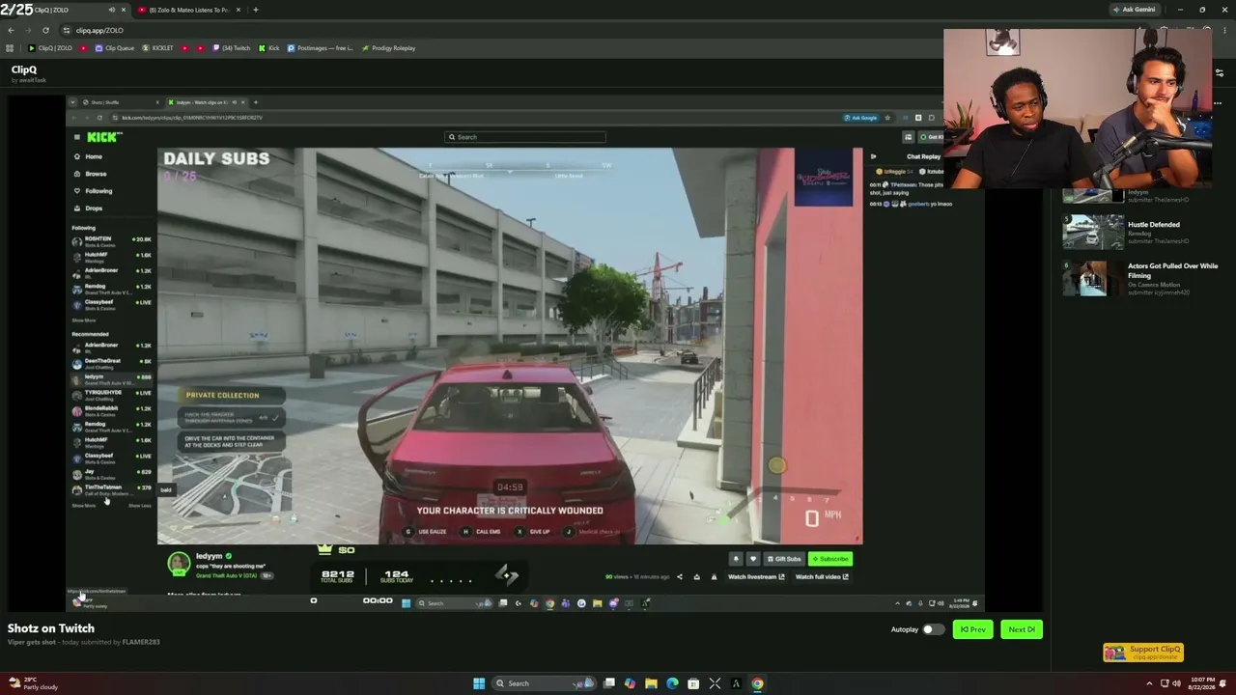Open the bookmarks apps grid icon

click(x=10, y=48)
